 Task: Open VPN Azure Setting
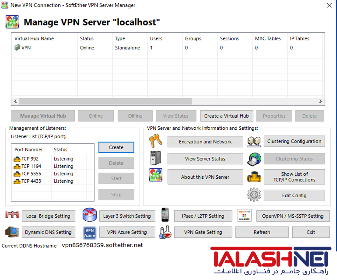point(127,232)
